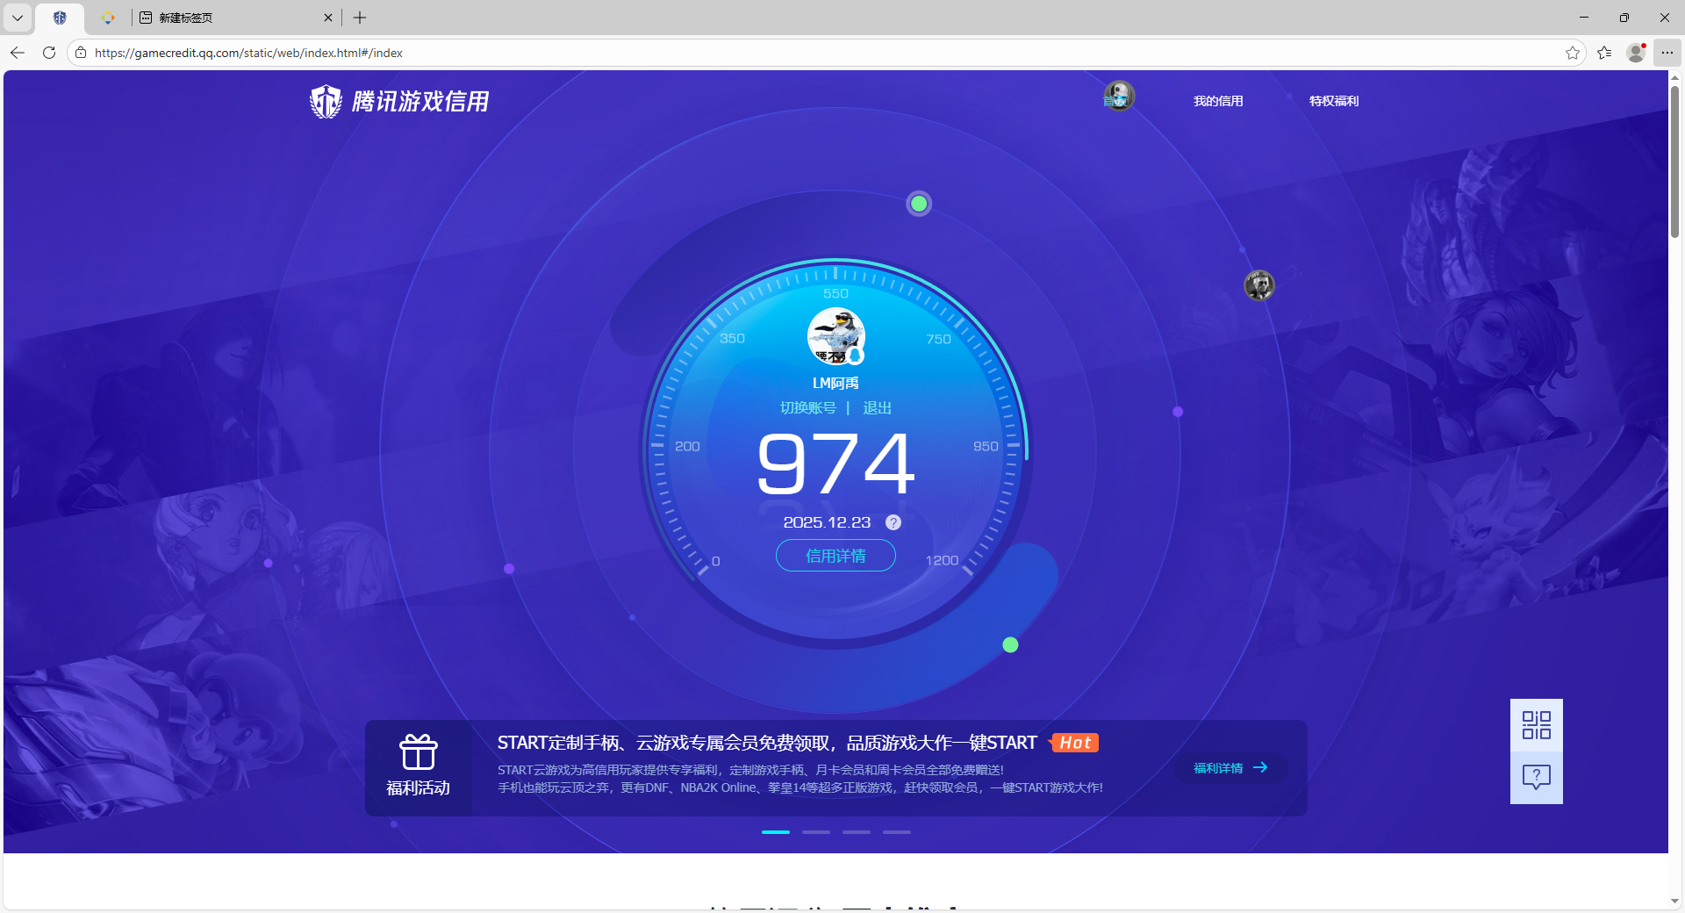Open the QR code panel at bottom right
This screenshot has height=913, width=1685.
coord(1535,725)
